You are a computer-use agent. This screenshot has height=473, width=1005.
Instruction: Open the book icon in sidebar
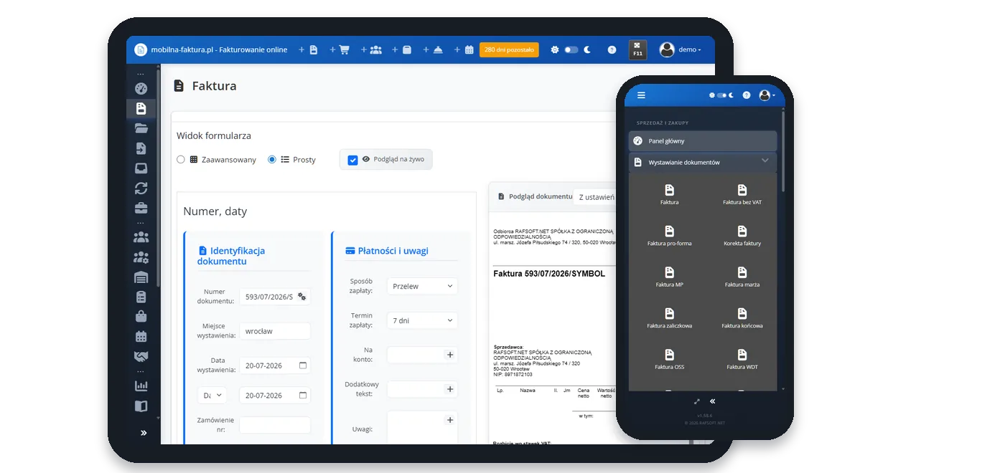coord(141,406)
